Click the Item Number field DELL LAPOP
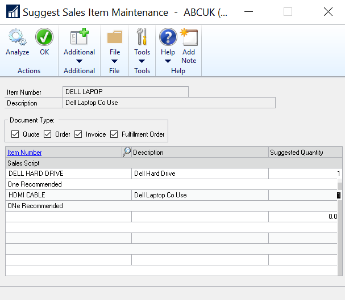345x300 pixels. click(126, 92)
